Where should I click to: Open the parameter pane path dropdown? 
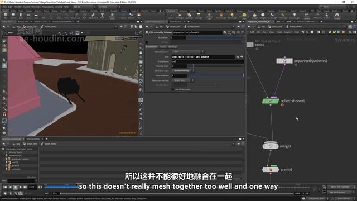click(233, 27)
